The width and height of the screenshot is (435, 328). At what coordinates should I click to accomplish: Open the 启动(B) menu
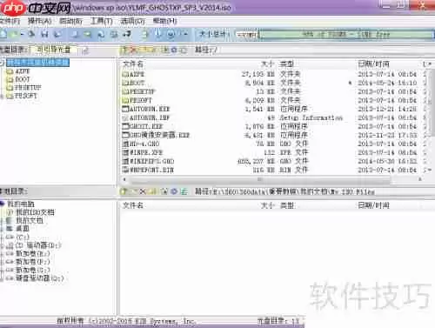pos(70,21)
